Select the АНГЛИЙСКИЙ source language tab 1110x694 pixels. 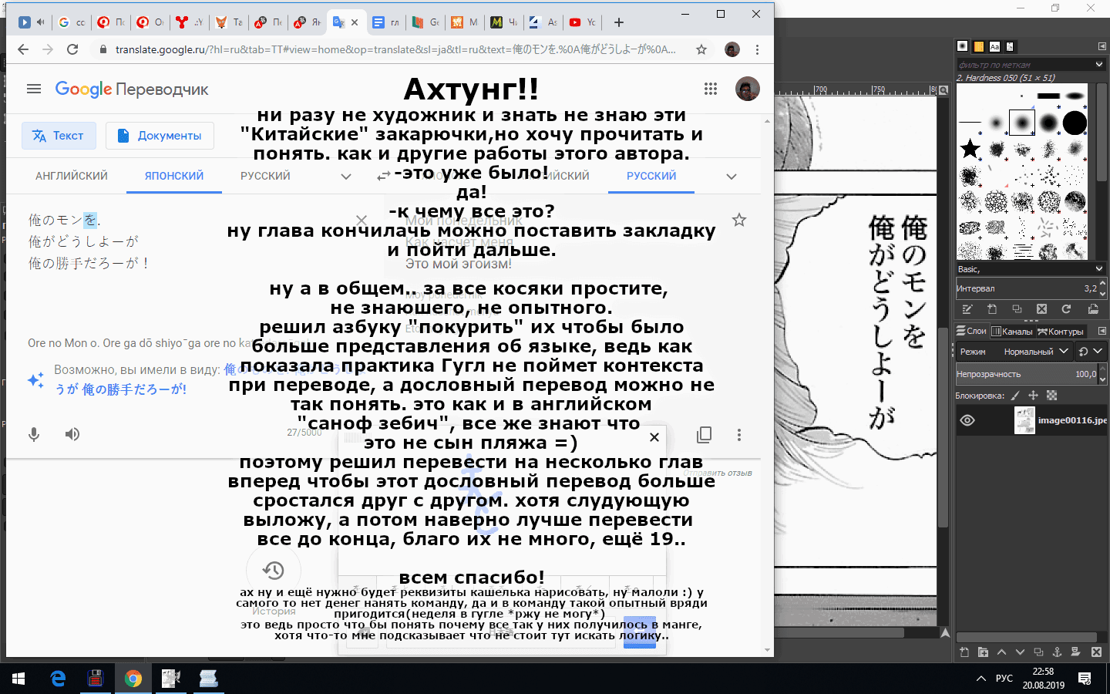pos(72,176)
